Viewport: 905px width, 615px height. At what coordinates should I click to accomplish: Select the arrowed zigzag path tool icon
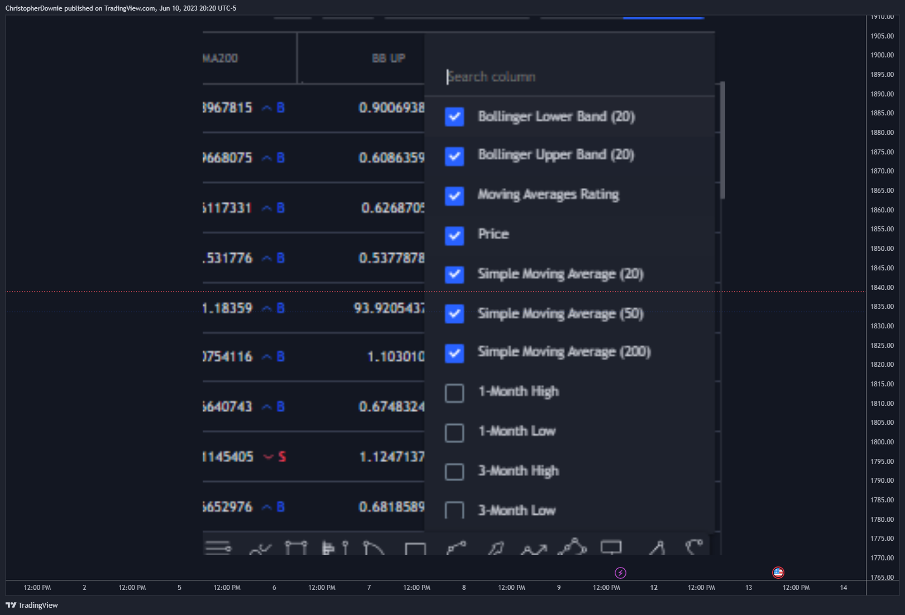[x=534, y=549]
